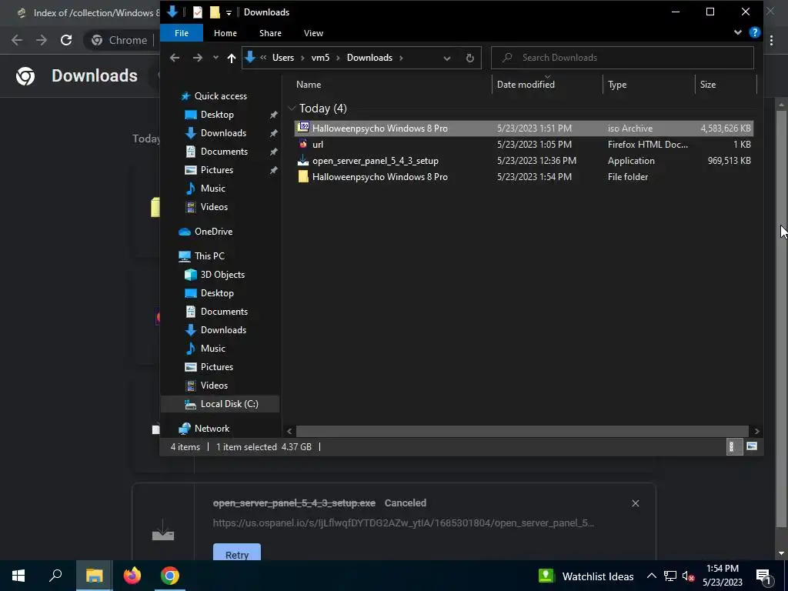Open Explorer help via the question mark icon

point(754,32)
